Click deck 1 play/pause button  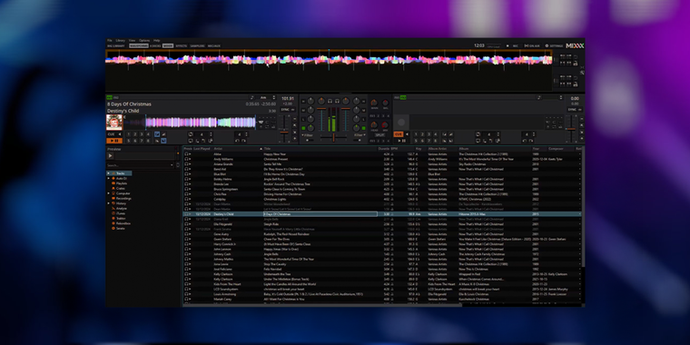(x=114, y=141)
